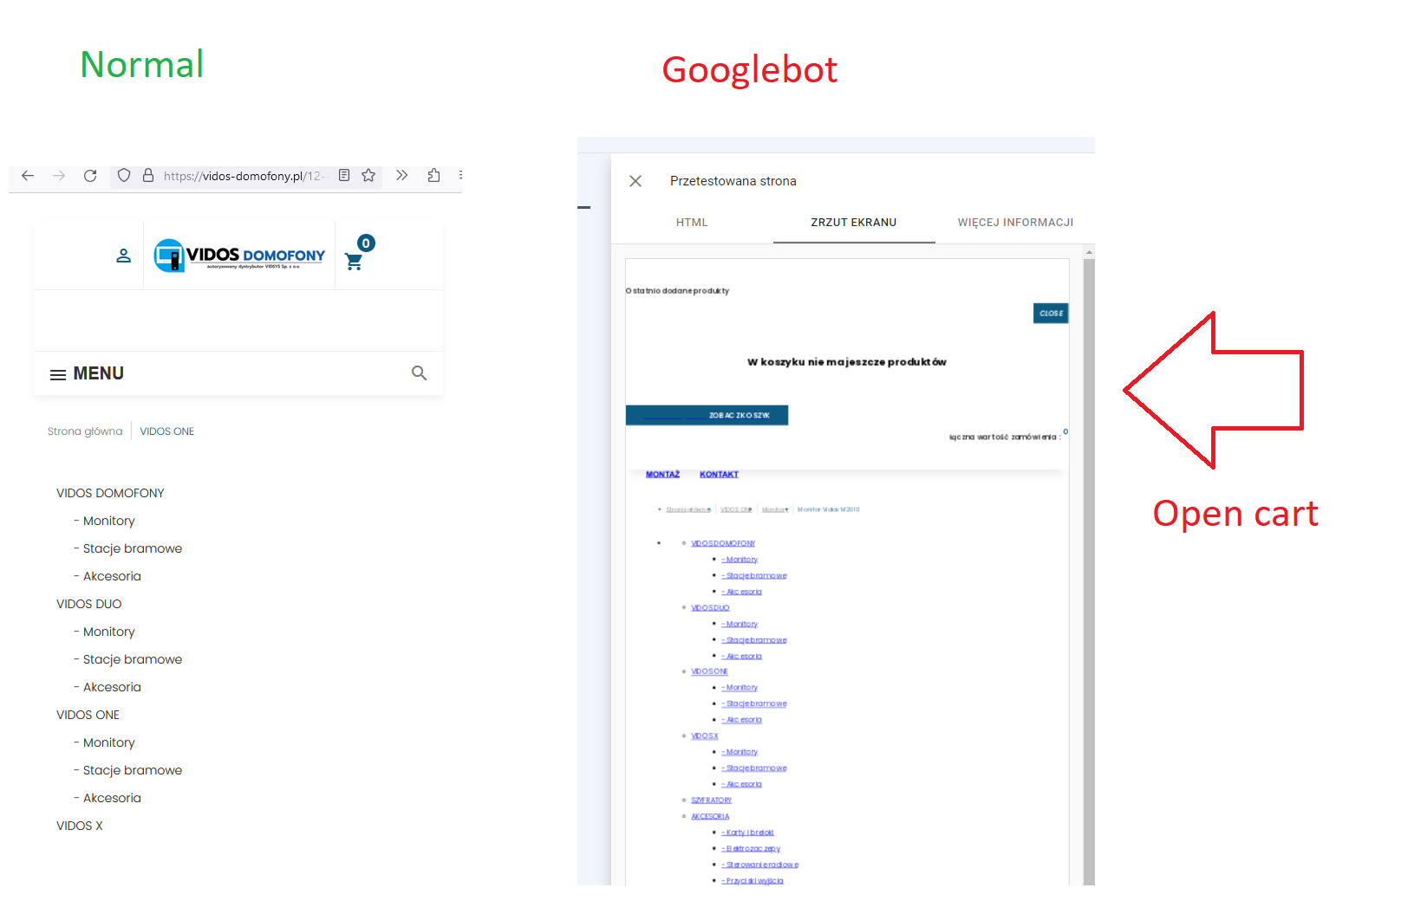Focus the address bar with vidos-domofony.pl URL

tap(244, 176)
